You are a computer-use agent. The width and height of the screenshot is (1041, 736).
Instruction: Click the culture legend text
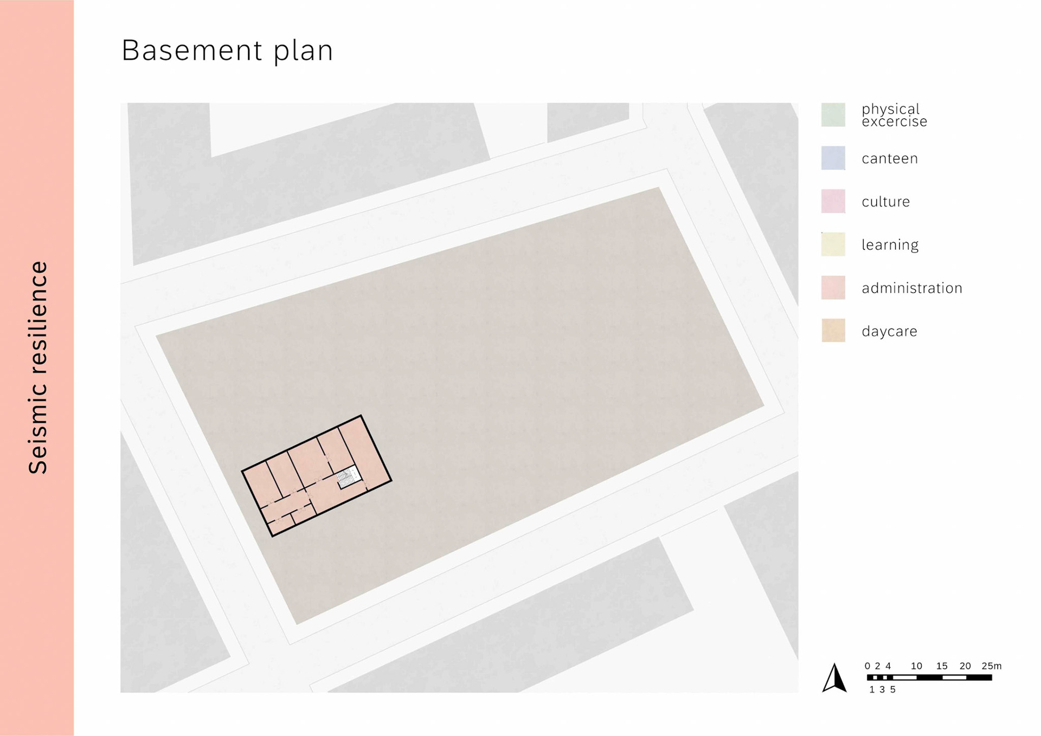coord(885,202)
